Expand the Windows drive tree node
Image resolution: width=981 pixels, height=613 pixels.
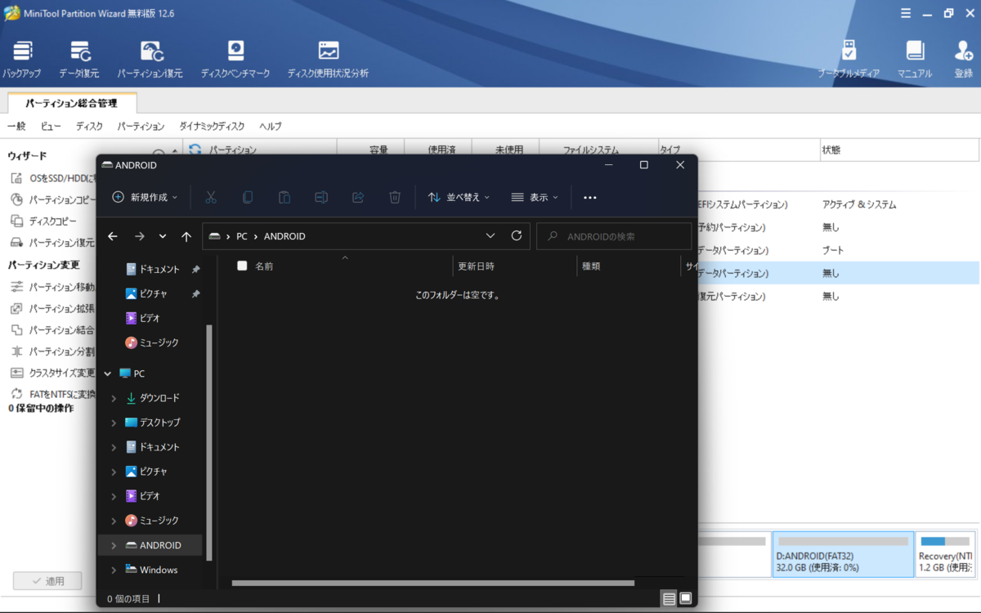pyautogui.click(x=114, y=570)
